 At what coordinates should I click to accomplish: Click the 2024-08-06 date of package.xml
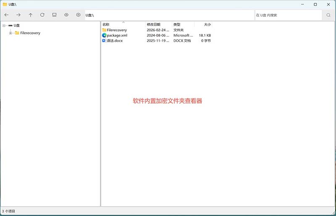click(x=158, y=35)
